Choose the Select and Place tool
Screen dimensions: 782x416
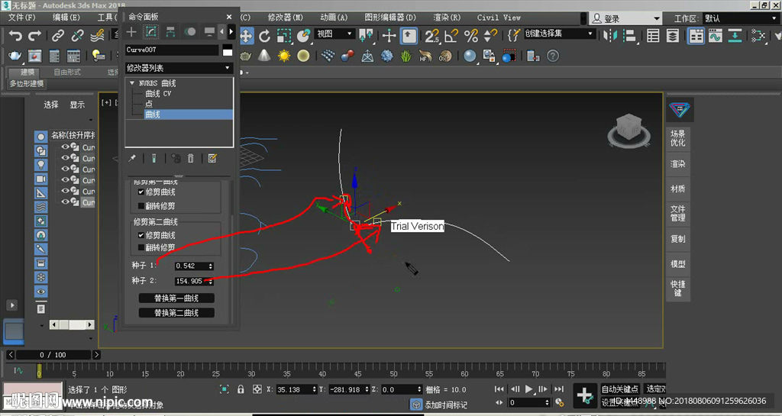click(304, 36)
